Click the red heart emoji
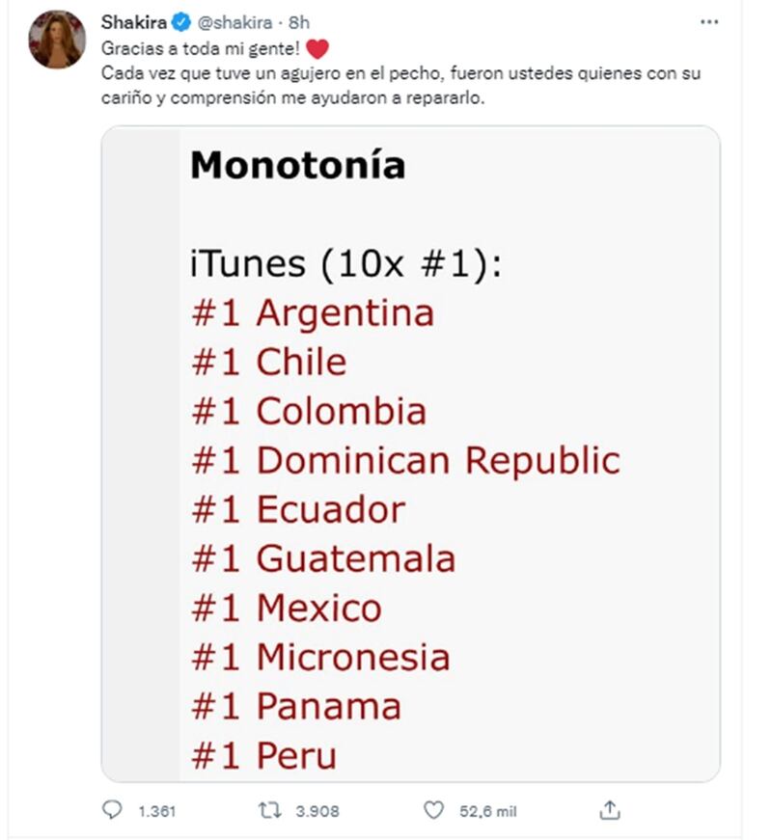 (317, 49)
